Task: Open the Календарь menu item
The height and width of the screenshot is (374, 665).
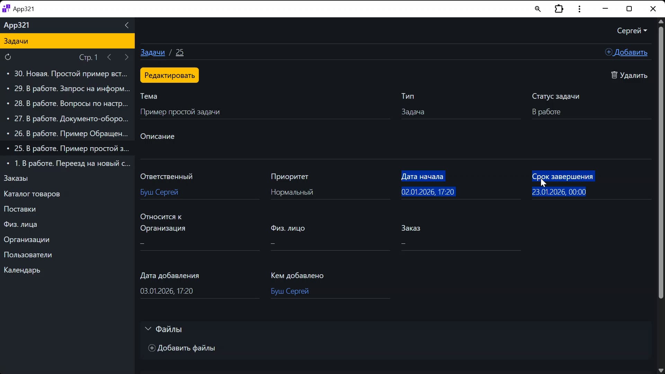Action: tap(22, 270)
